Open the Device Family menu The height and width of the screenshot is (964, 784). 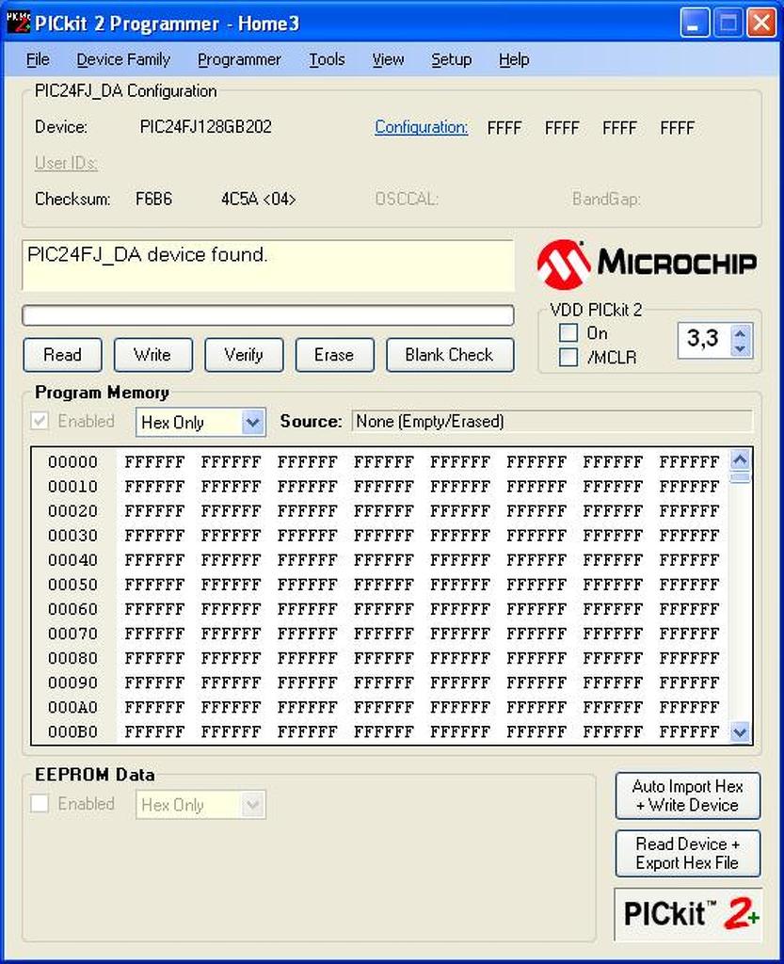(123, 59)
